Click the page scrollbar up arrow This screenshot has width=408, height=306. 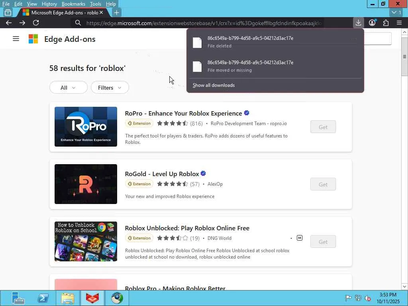coord(404,32)
